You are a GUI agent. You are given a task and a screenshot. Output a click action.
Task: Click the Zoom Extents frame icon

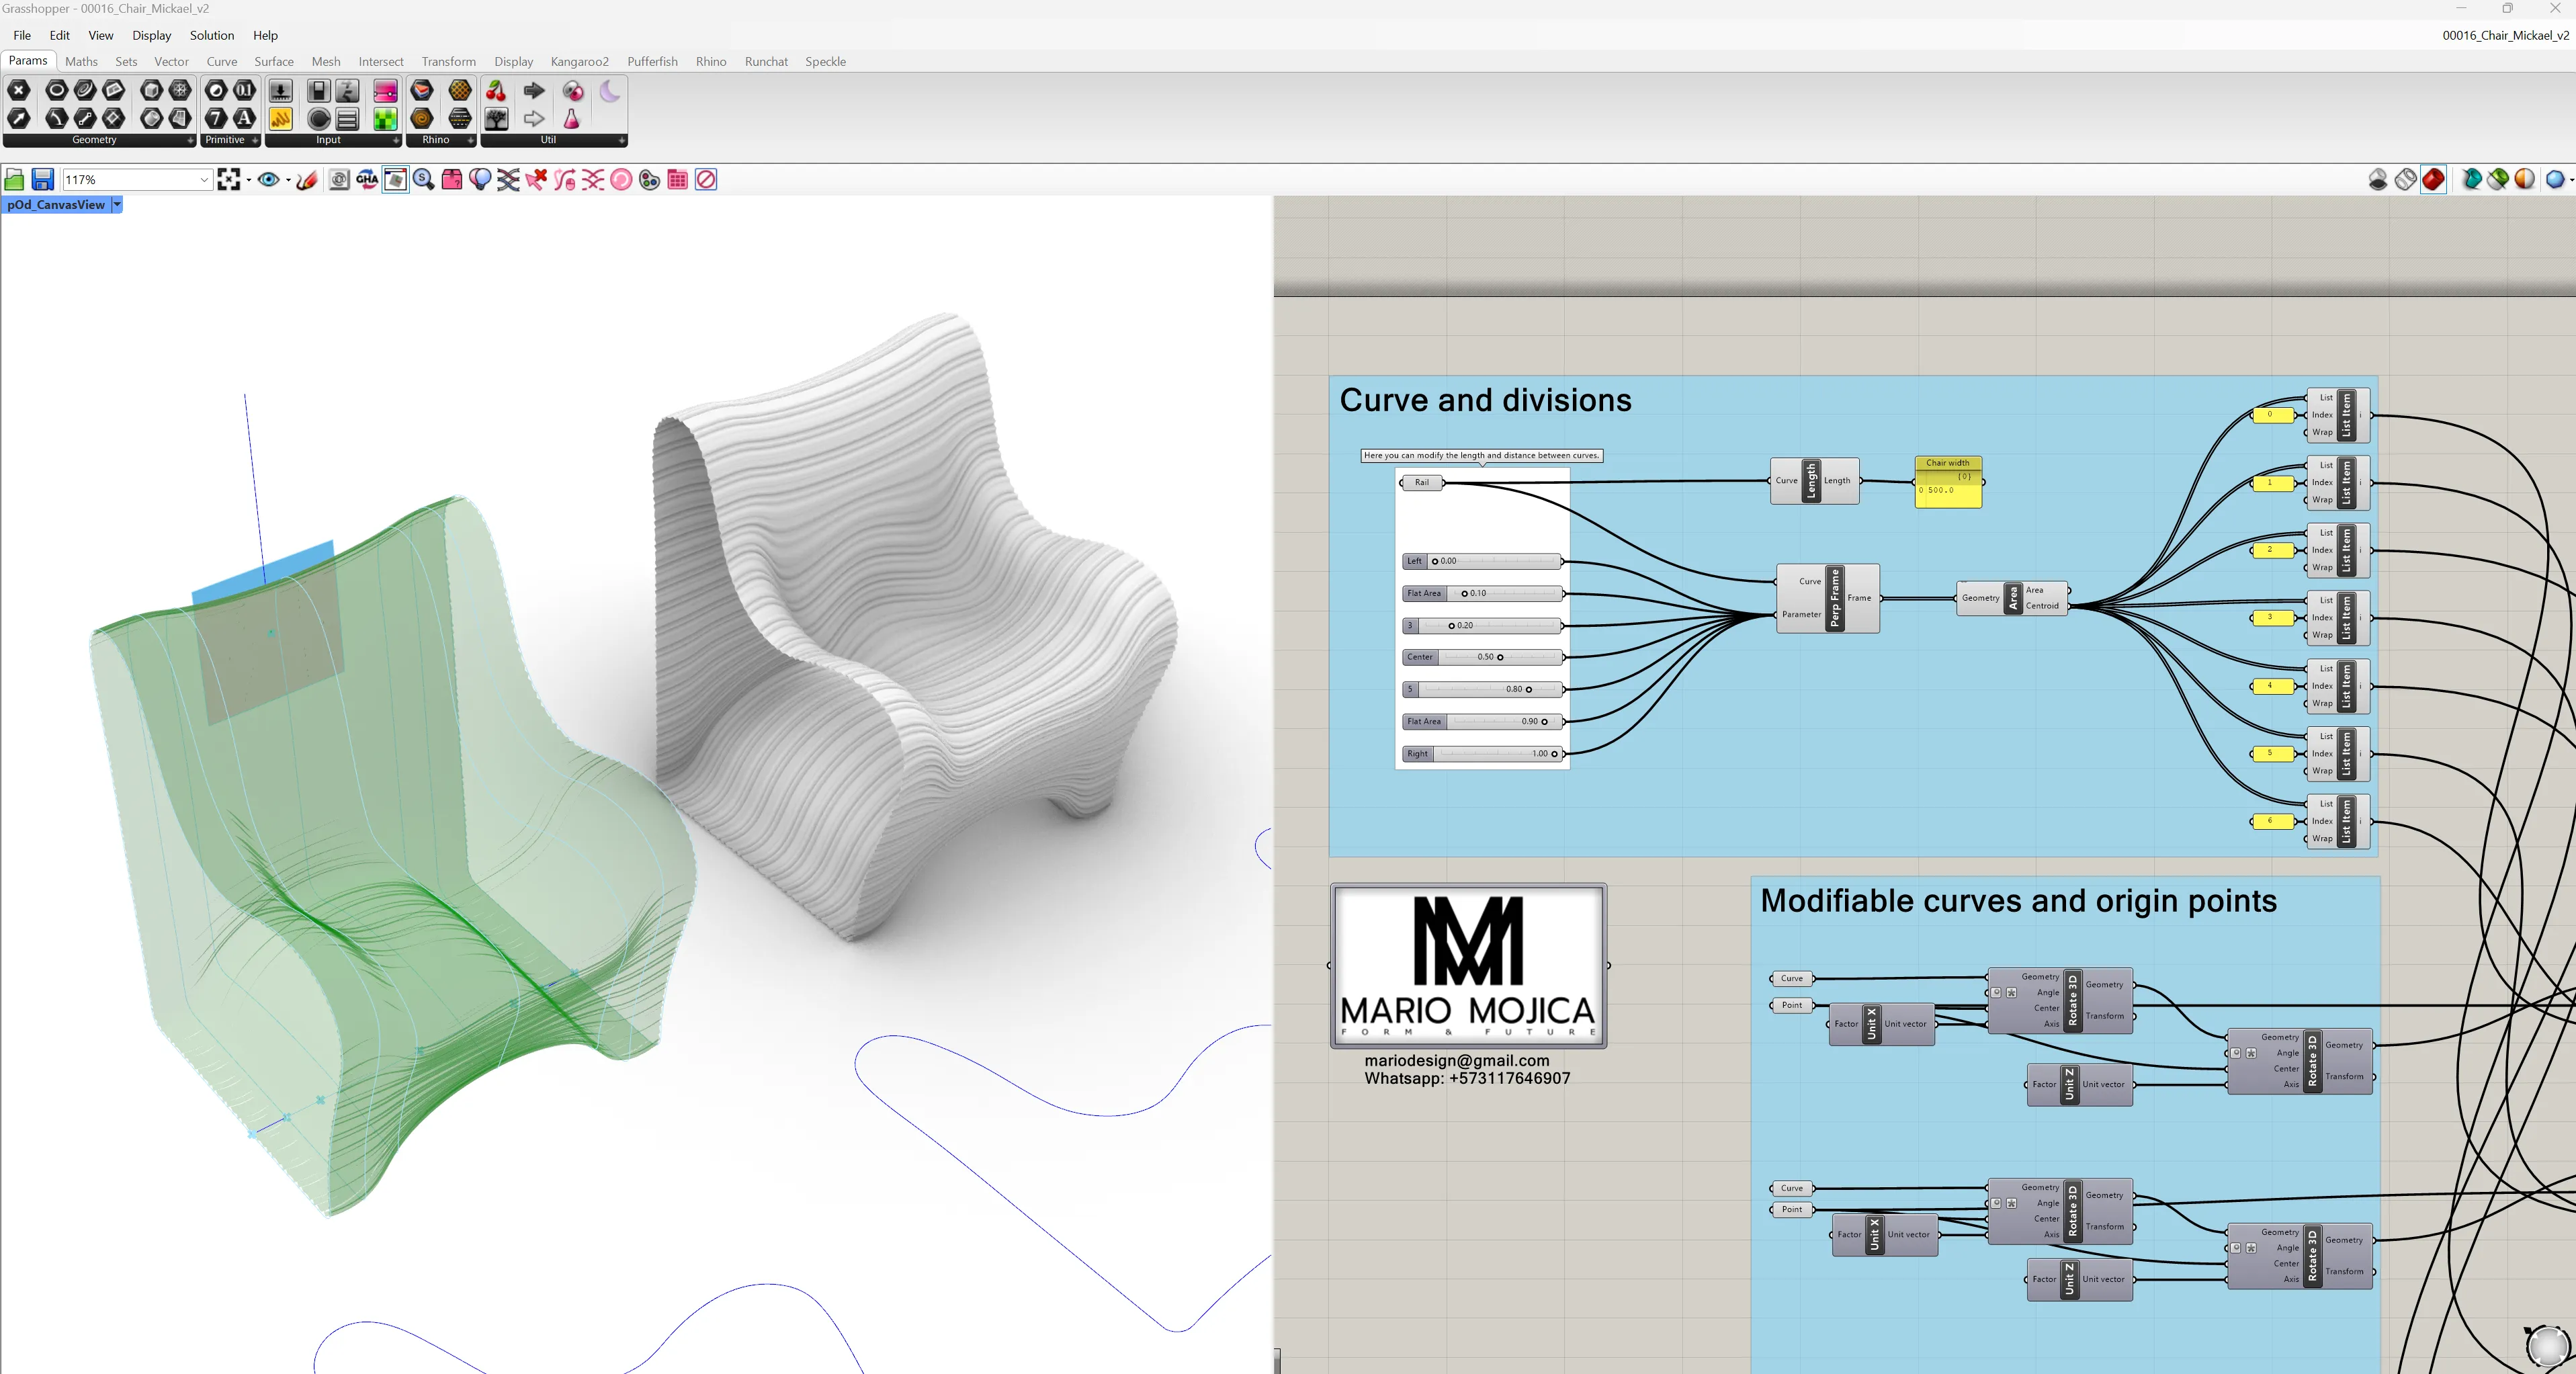click(229, 179)
